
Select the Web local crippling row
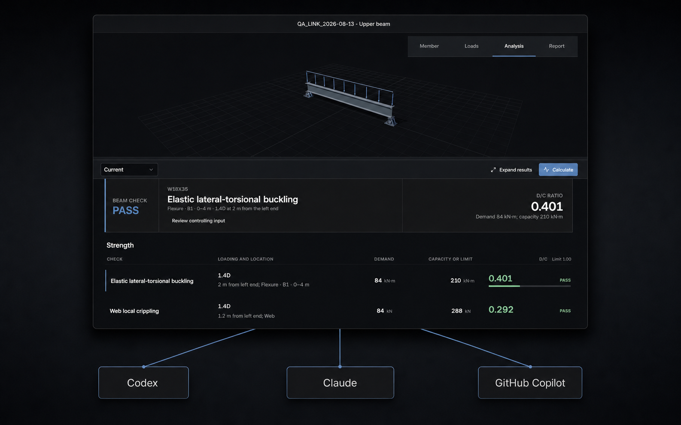(x=338, y=311)
